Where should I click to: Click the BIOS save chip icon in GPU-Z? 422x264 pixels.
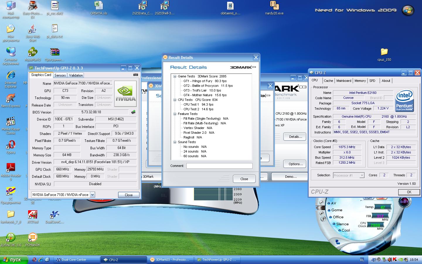tap(133, 112)
